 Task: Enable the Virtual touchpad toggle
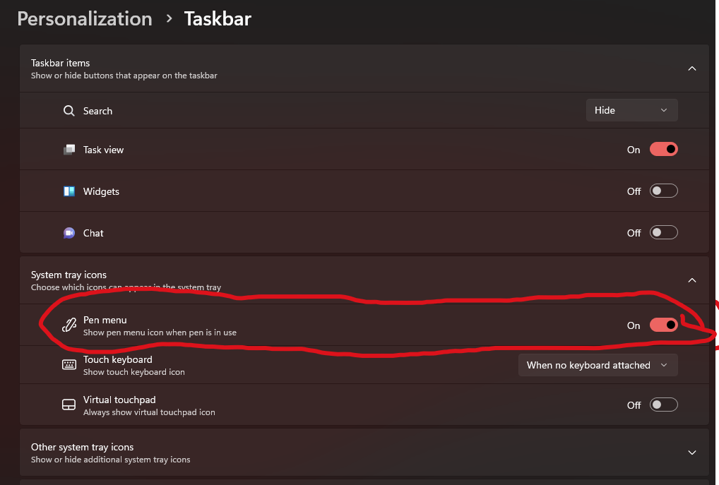tap(662, 404)
